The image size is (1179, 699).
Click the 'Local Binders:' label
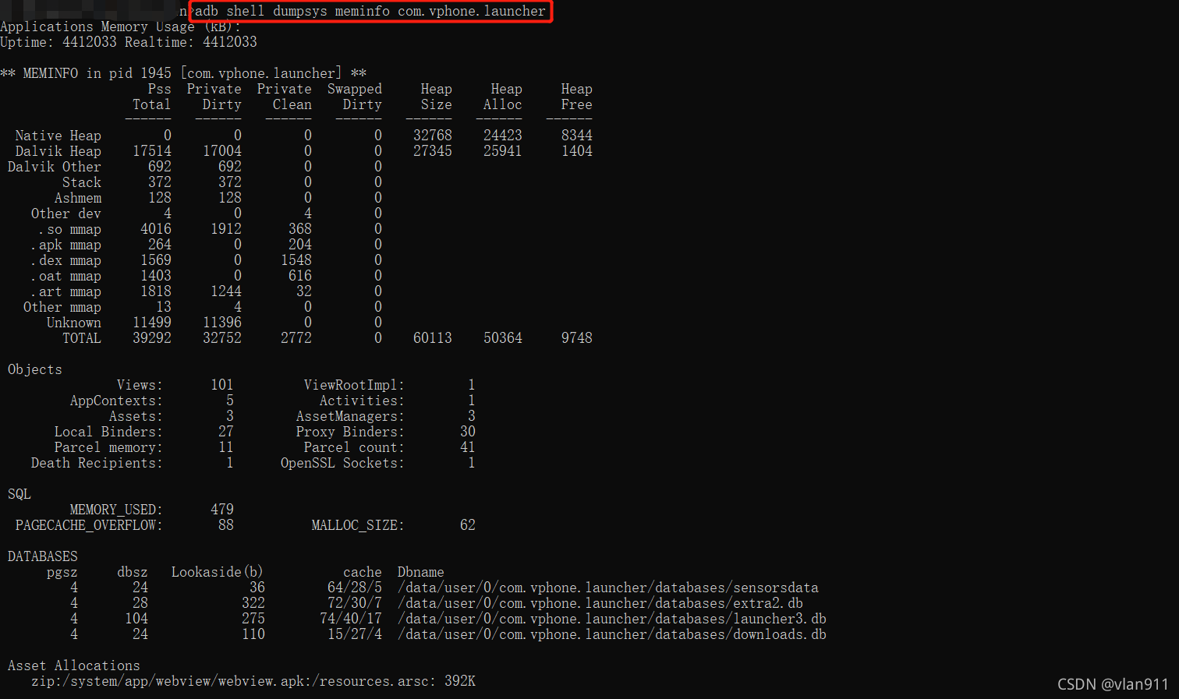(109, 432)
